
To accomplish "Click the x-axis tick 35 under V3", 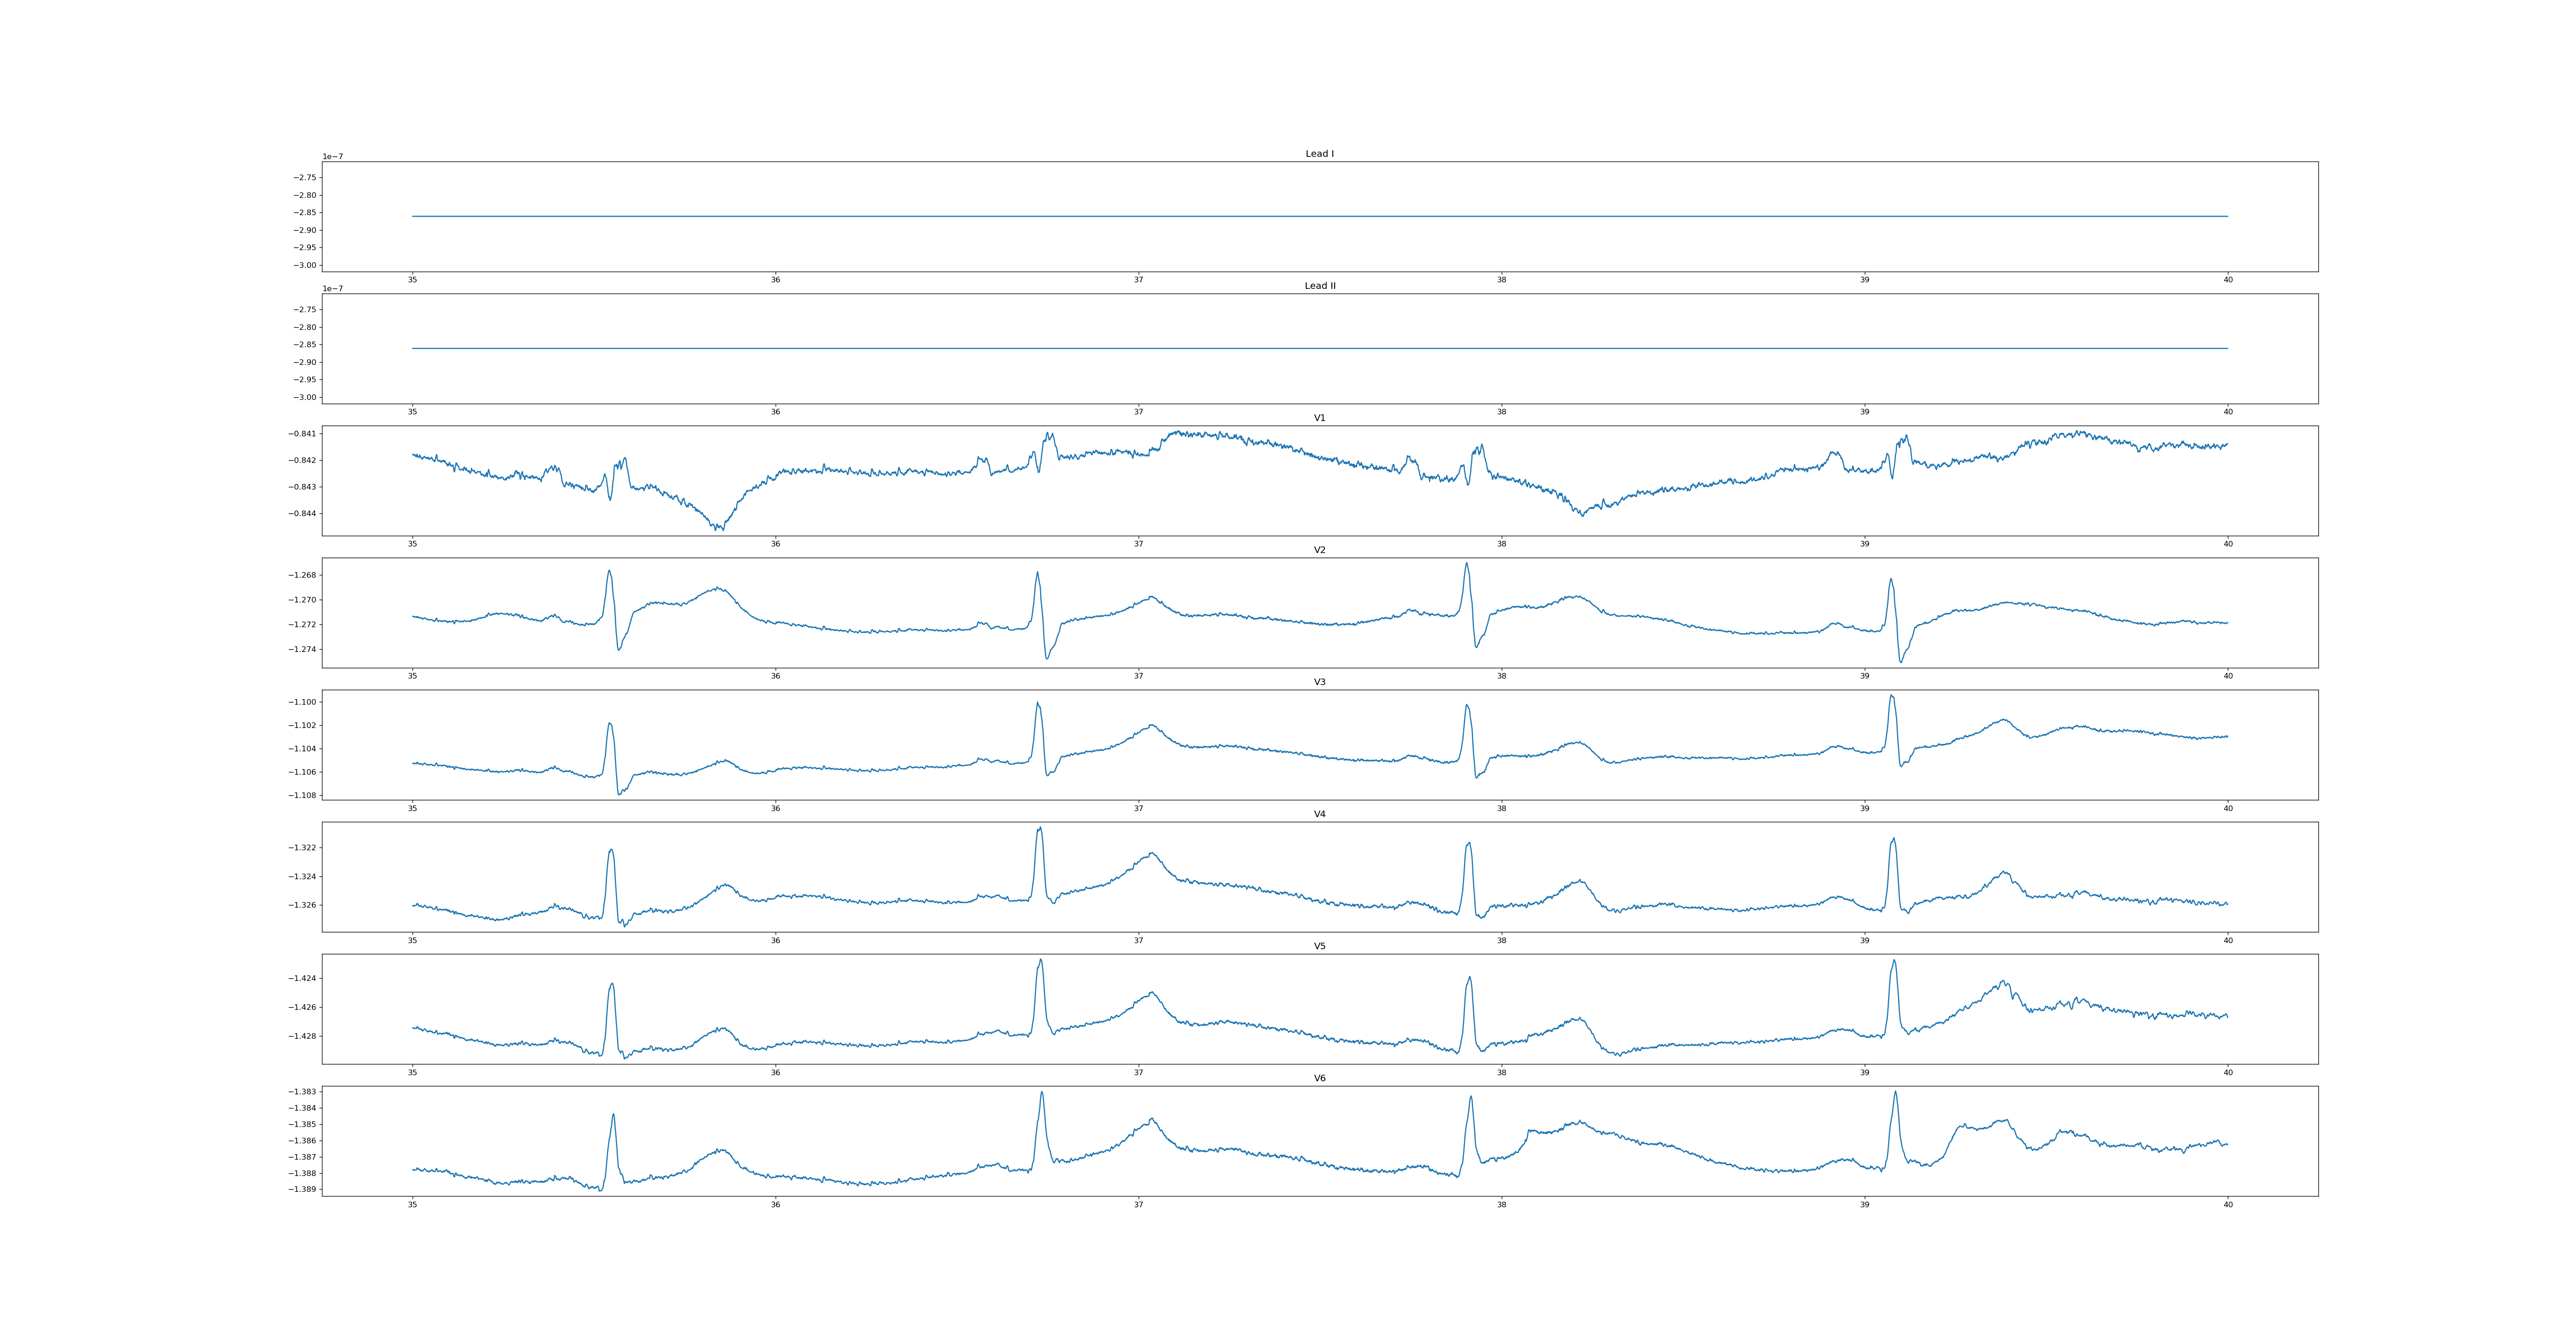I will pyautogui.click(x=412, y=808).
